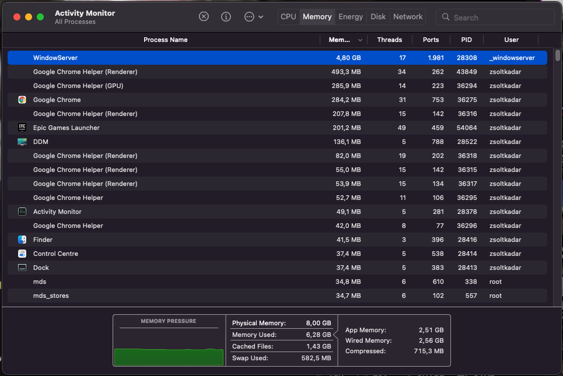This screenshot has width=563, height=376.
Task: Click the Wired Memory 2,56 GB entry
Action: coord(394,340)
